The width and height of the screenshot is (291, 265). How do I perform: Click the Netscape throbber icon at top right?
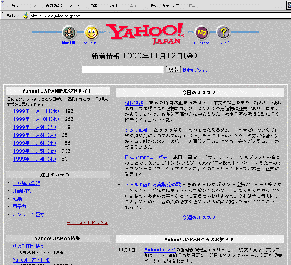point(289,5)
